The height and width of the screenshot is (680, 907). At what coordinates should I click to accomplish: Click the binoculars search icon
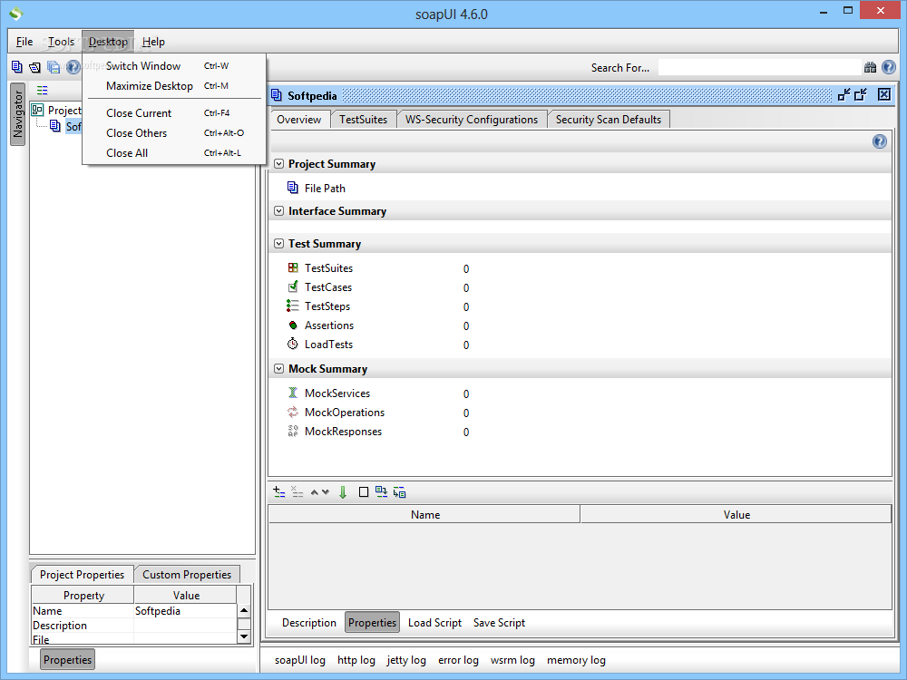pos(870,68)
